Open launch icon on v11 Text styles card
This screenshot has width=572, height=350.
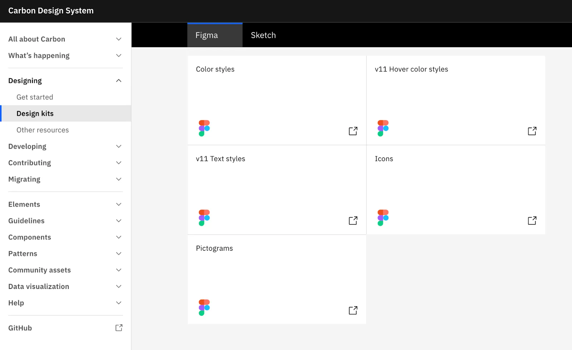point(353,221)
